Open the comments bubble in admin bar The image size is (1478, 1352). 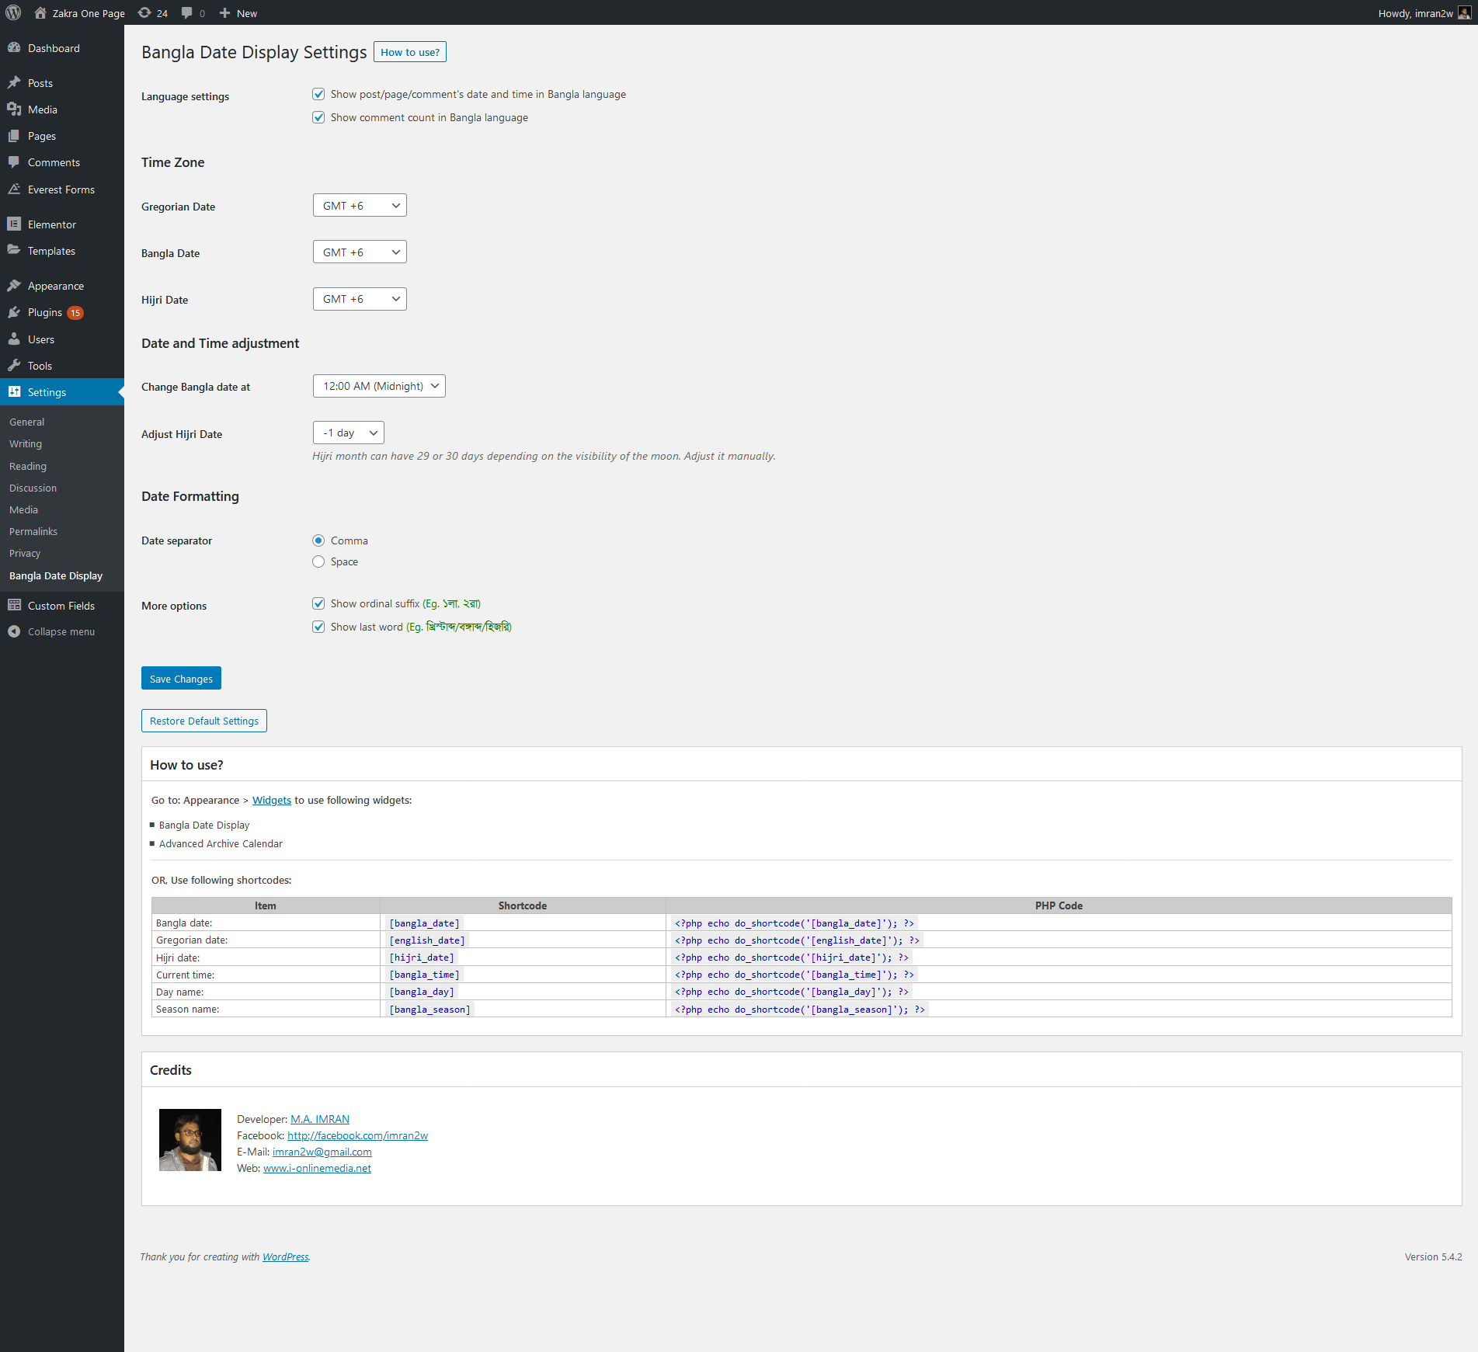pos(187,12)
